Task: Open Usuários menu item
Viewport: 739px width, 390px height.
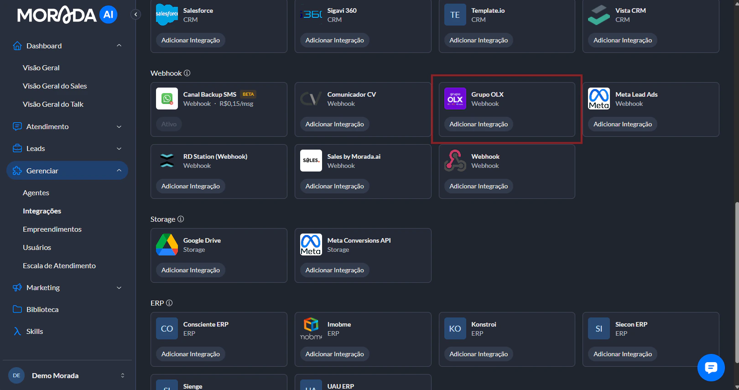Action: pyautogui.click(x=37, y=247)
